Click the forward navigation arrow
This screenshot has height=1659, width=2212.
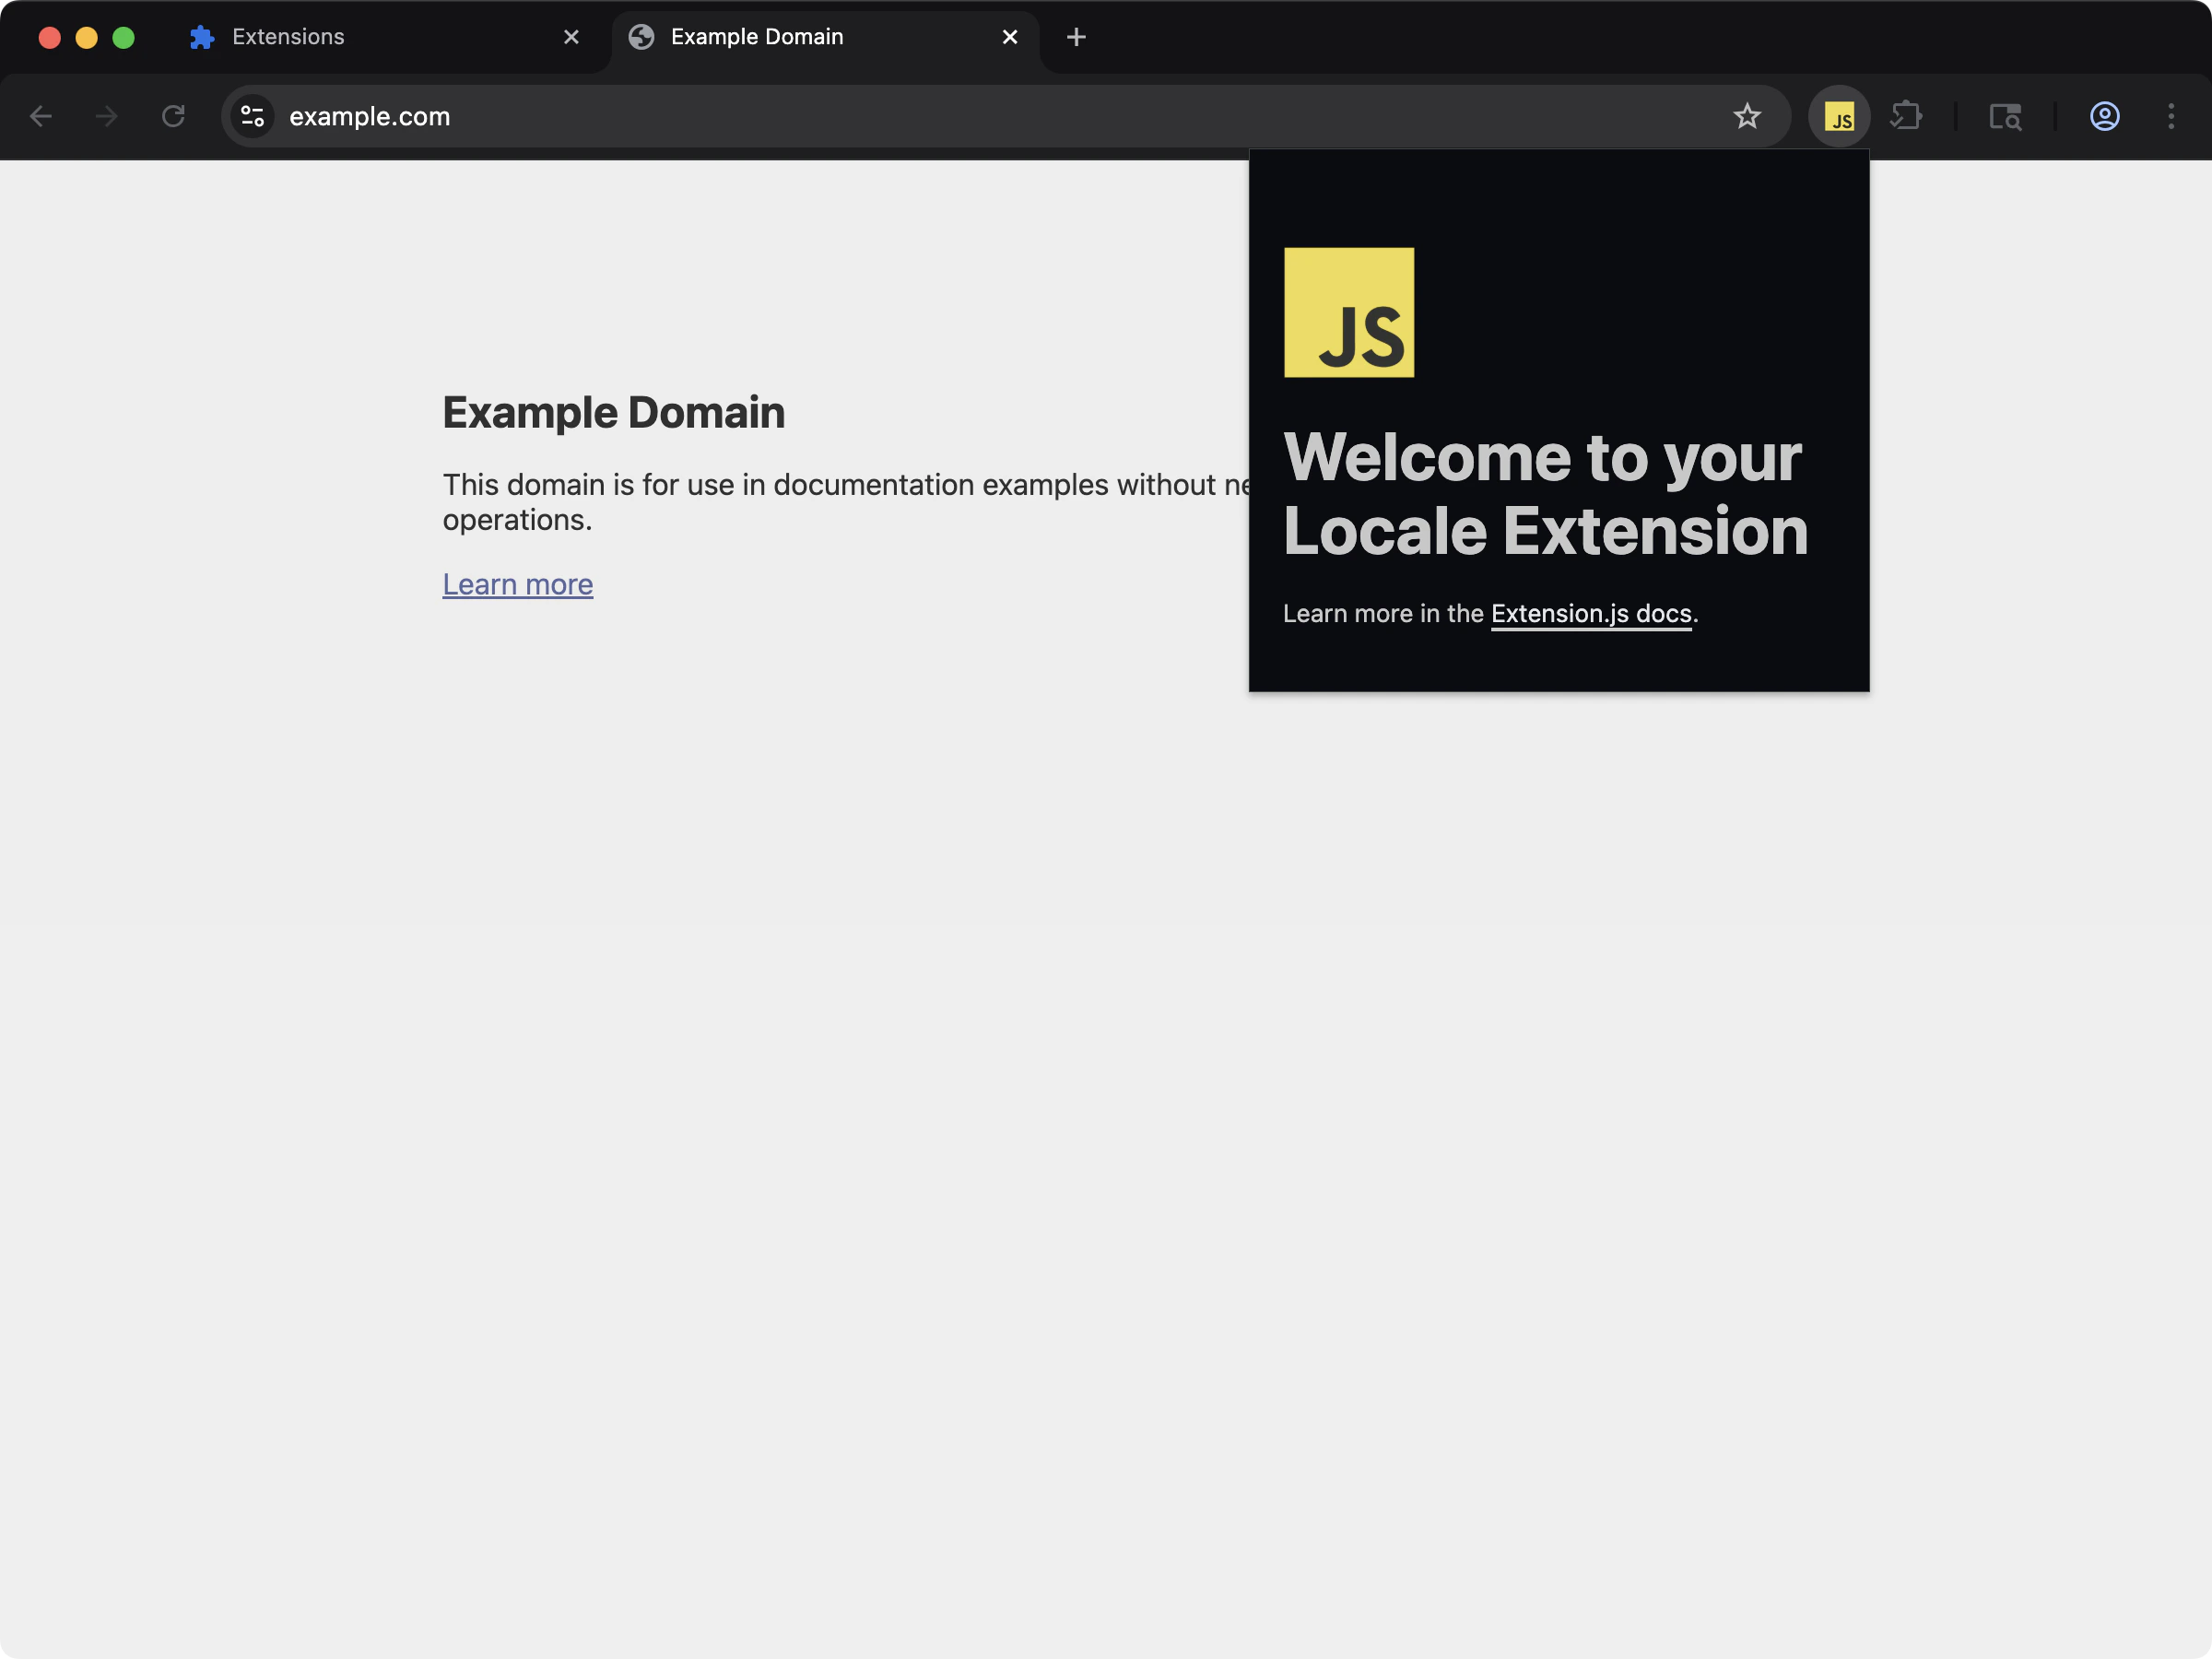click(105, 116)
